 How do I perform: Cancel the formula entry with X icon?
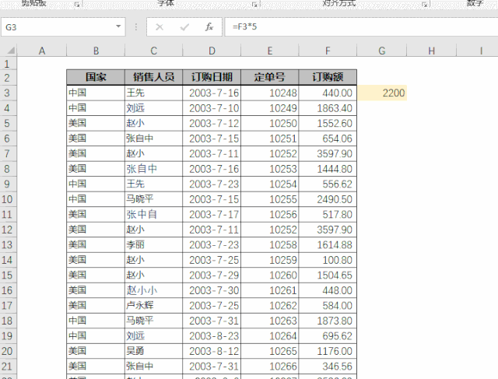(160, 27)
